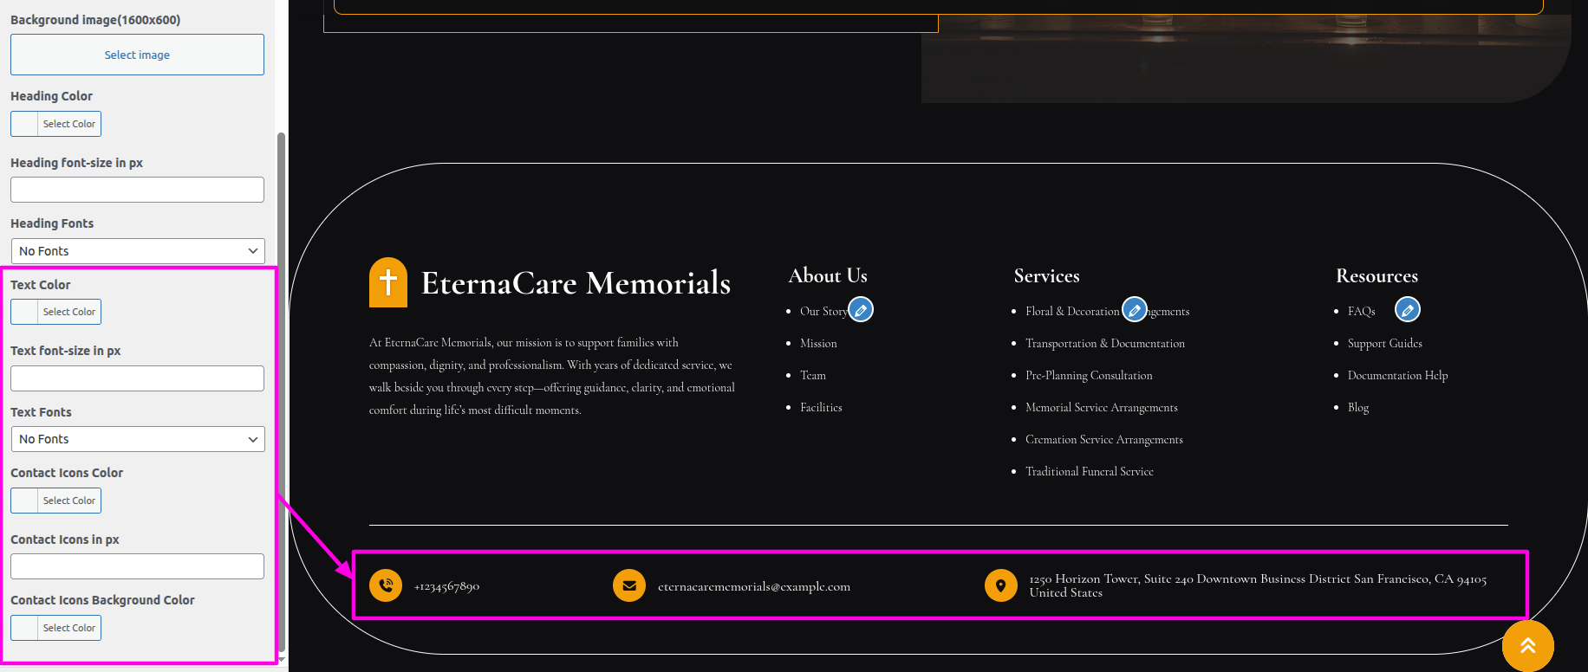This screenshot has width=1588, height=672.
Task: Open the Text Fonts dropdown
Action: coord(138,439)
